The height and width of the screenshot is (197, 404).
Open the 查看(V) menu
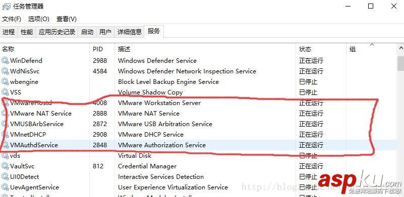[67, 19]
